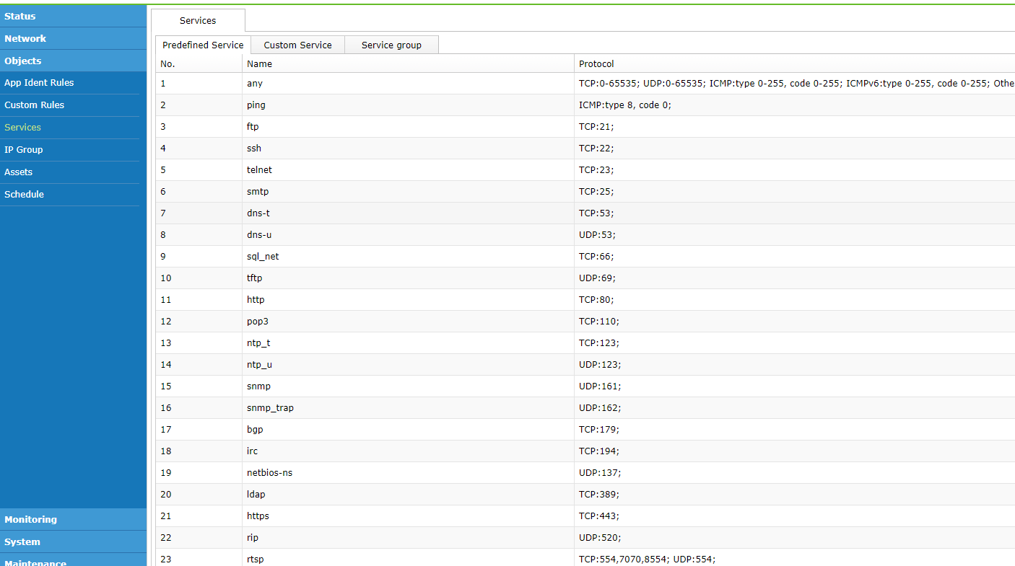This screenshot has width=1015, height=566.
Task: Select the 'rtsp' service name
Action: (x=256, y=560)
